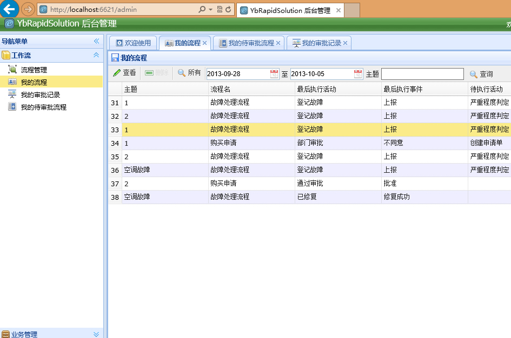Select 我的审批记录 in the sidebar

40,94
